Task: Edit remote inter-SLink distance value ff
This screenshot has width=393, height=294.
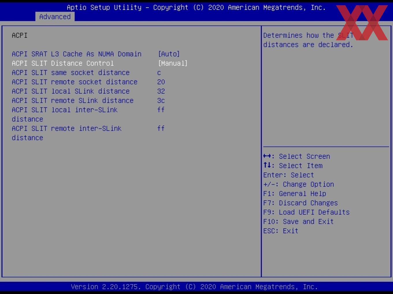Action: pos(161,128)
